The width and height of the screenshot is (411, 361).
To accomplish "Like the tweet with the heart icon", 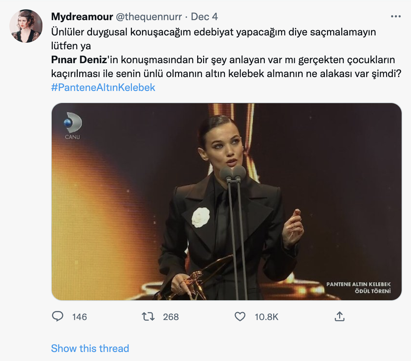I will pyautogui.click(x=240, y=317).
